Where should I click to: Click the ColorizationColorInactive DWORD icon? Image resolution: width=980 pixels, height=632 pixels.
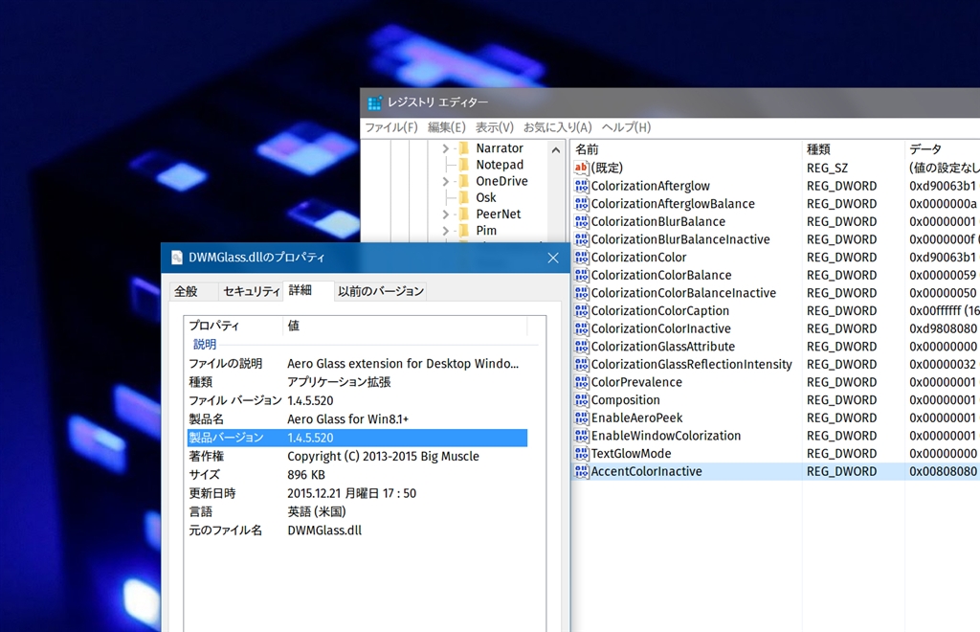[x=581, y=328]
